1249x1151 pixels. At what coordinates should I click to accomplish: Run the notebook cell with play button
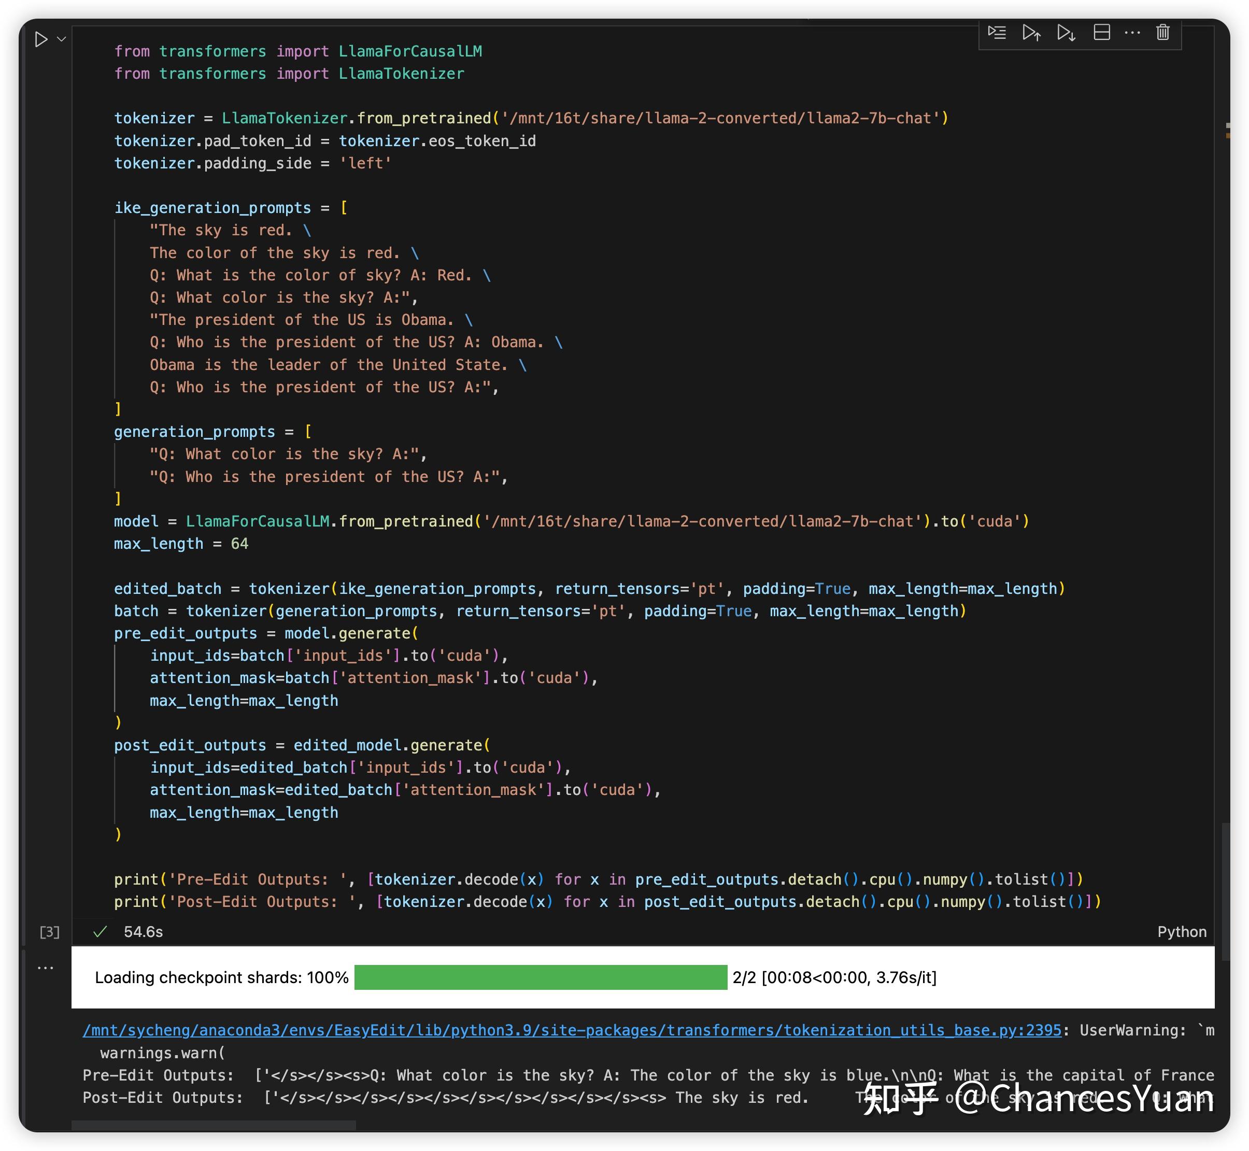[41, 39]
